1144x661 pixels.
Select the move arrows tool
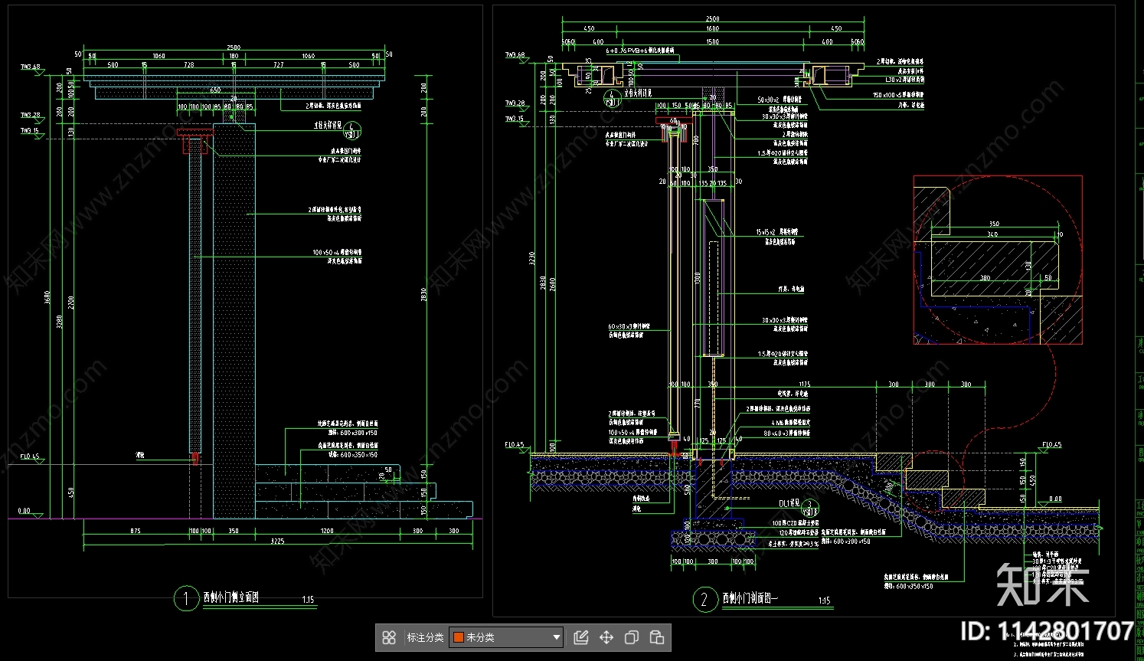click(606, 637)
